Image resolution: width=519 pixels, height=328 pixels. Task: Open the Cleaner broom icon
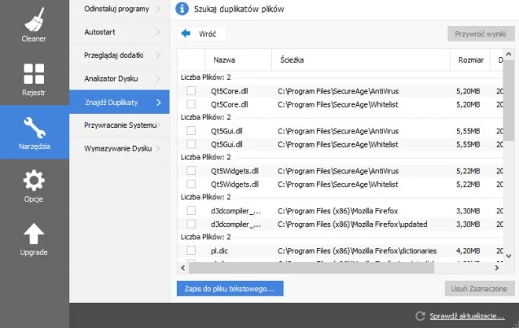coord(34,17)
